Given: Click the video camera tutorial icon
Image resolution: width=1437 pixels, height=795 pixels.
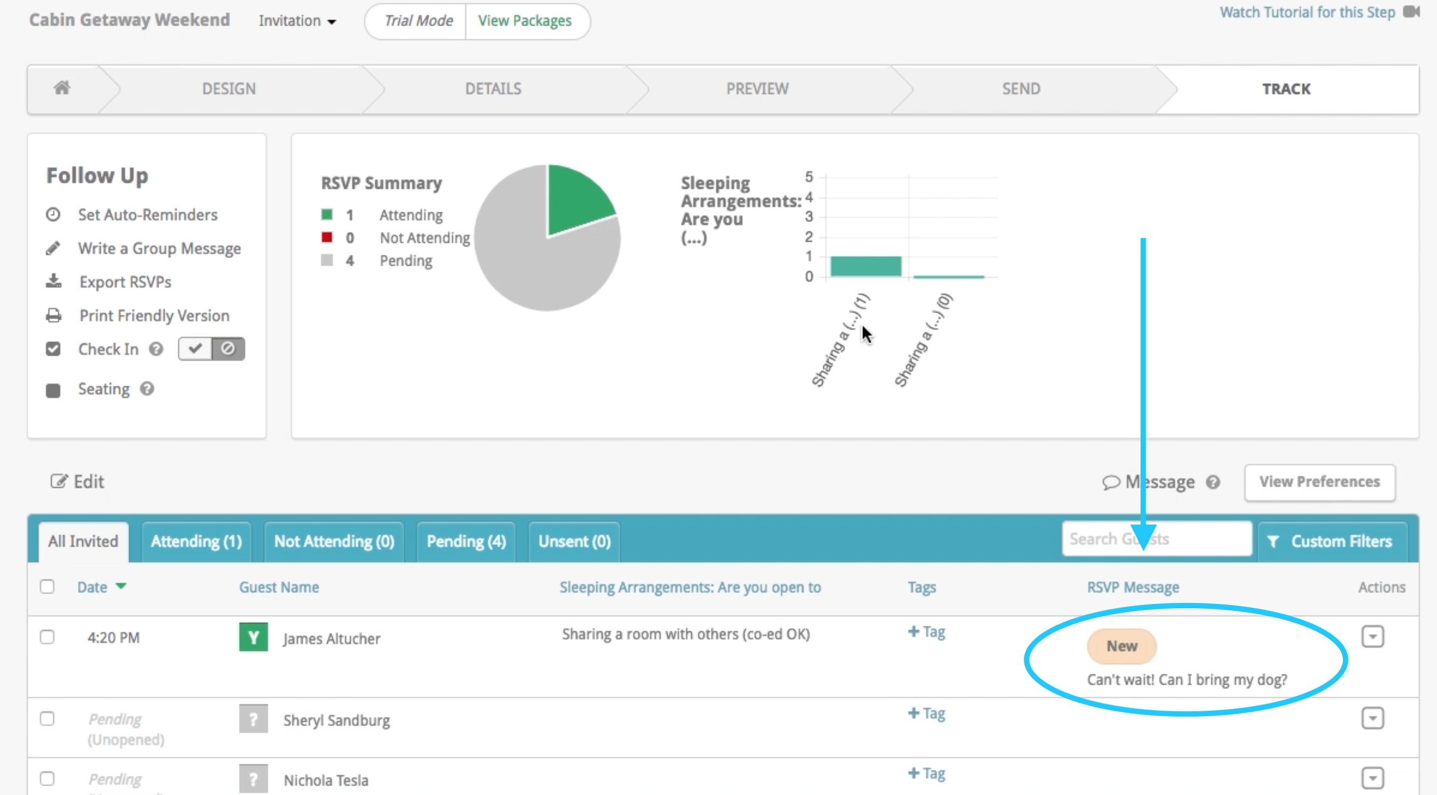Looking at the screenshot, I should point(1411,12).
